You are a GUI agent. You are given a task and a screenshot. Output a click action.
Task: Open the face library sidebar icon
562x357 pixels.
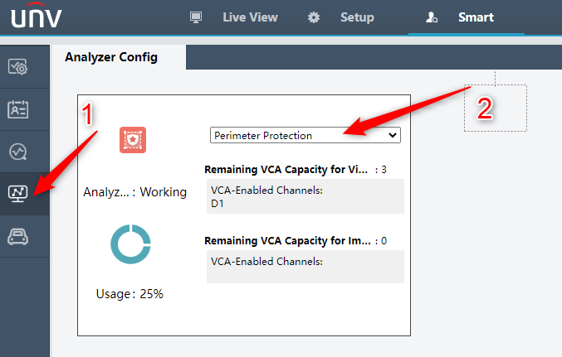point(18,109)
